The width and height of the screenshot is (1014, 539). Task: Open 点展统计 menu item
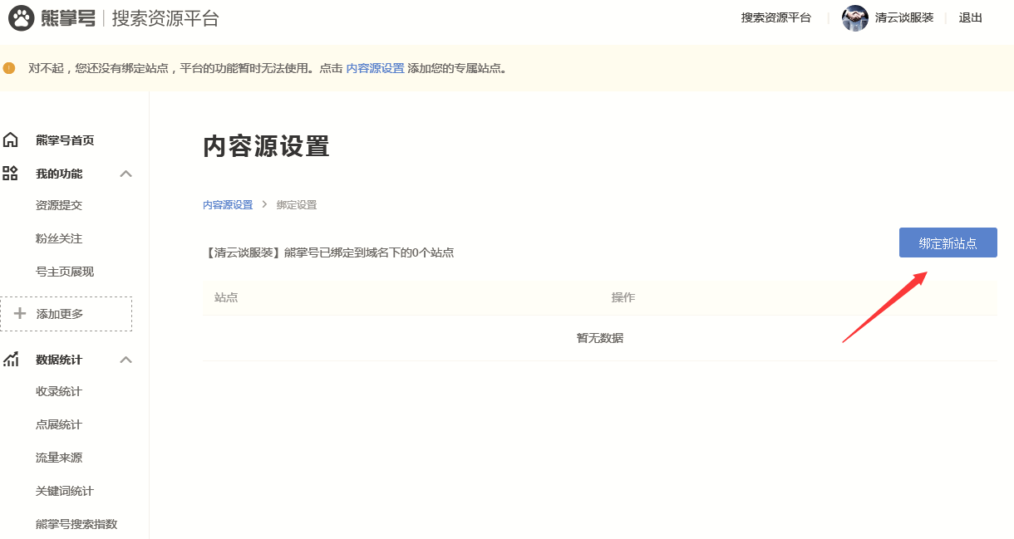point(59,424)
